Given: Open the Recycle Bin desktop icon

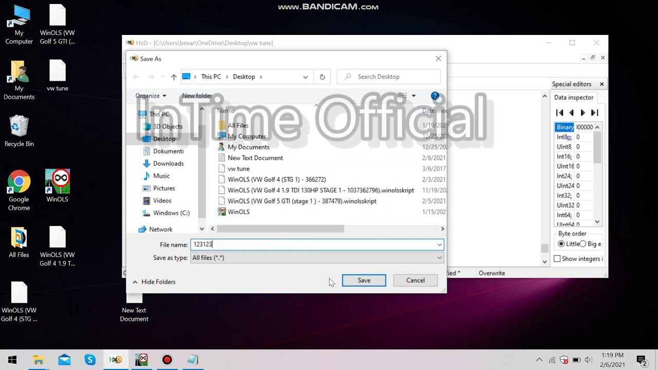Looking at the screenshot, I should coord(19,131).
